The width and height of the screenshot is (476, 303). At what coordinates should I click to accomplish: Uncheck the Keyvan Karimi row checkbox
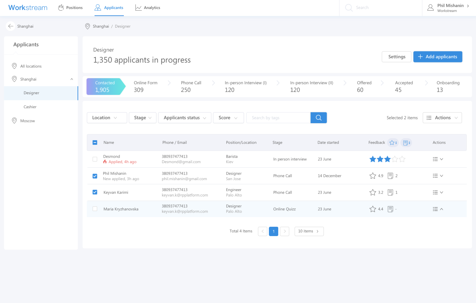[95, 192]
